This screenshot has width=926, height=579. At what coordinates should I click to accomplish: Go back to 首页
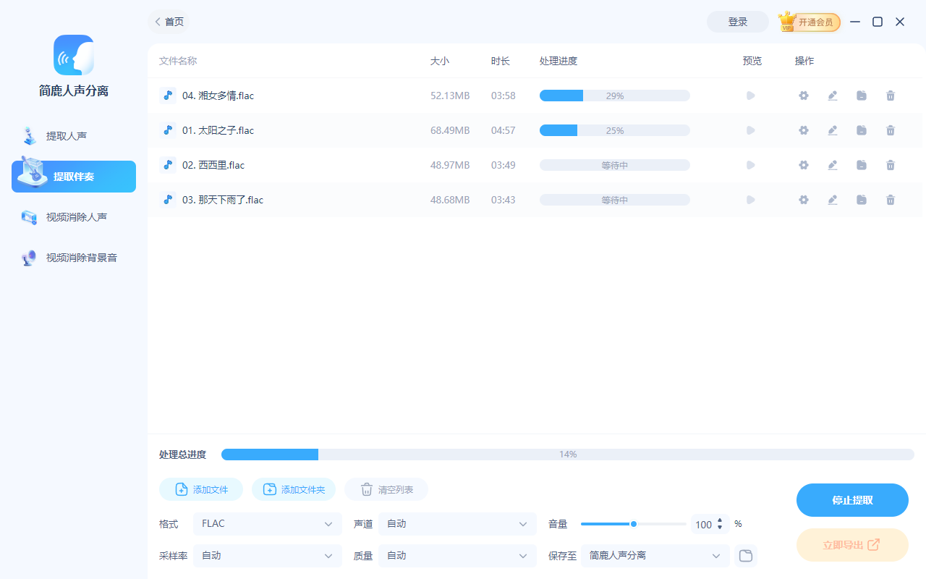tap(169, 22)
